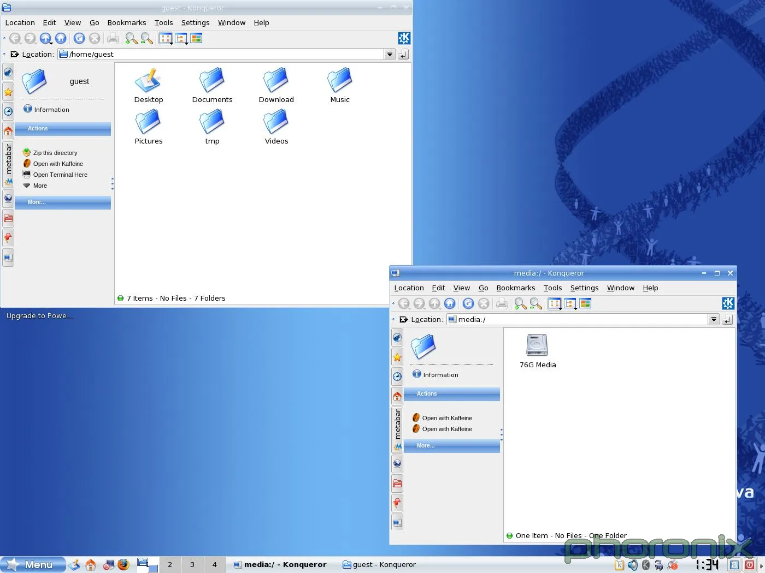This screenshot has height=573, width=765.
Task: Open Settings menu in guest window
Action: 195,23
